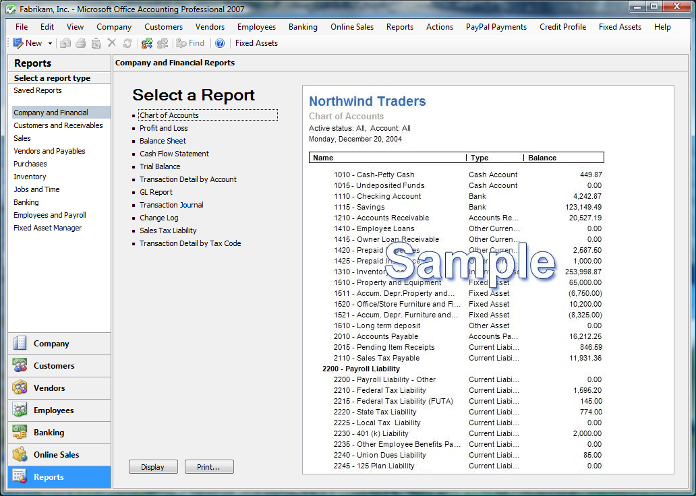Image resolution: width=696 pixels, height=496 pixels.
Task: Select Saved Reports report type
Action: click(x=38, y=90)
